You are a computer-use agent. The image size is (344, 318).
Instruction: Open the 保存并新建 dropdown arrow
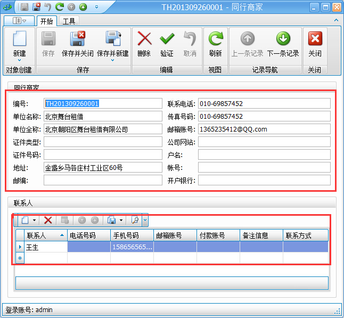click(x=112, y=60)
